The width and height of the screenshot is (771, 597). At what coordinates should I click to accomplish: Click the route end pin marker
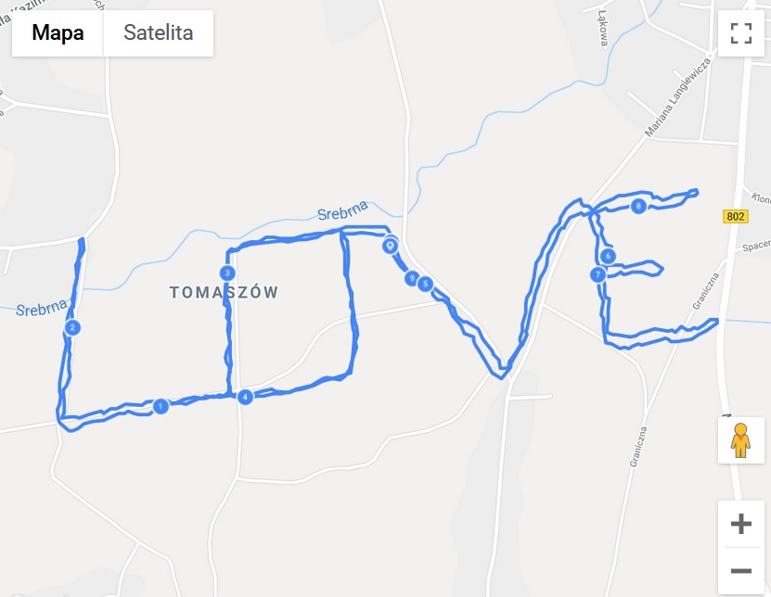click(391, 245)
